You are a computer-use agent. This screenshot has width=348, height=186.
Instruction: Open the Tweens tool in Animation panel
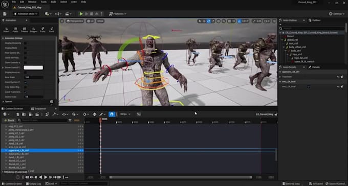(x=25, y=30)
